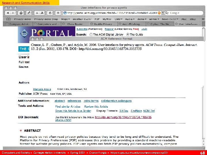207x155 pixels.
Task: Close the Computers and... tab
Action: tap(35, 24)
